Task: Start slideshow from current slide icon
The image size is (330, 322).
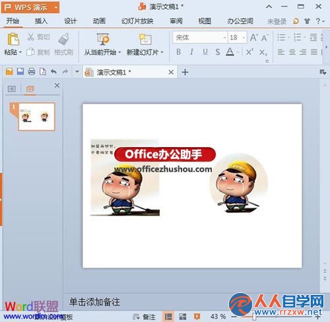Action: coord(103,39)
